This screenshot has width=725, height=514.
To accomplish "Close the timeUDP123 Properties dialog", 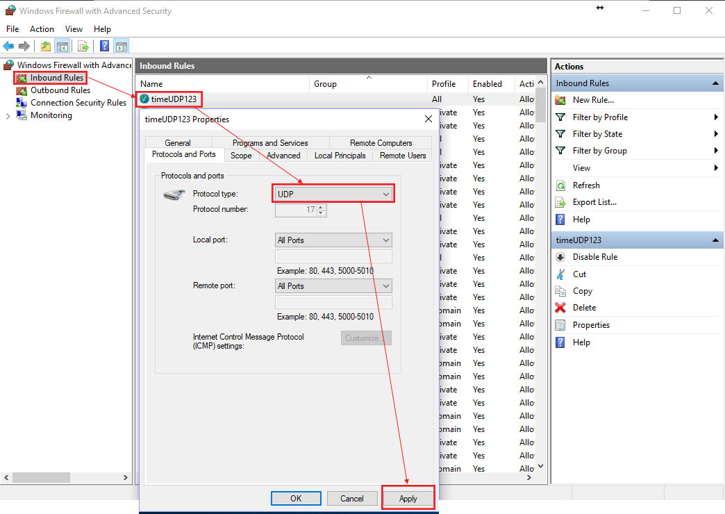I will 428,119.
